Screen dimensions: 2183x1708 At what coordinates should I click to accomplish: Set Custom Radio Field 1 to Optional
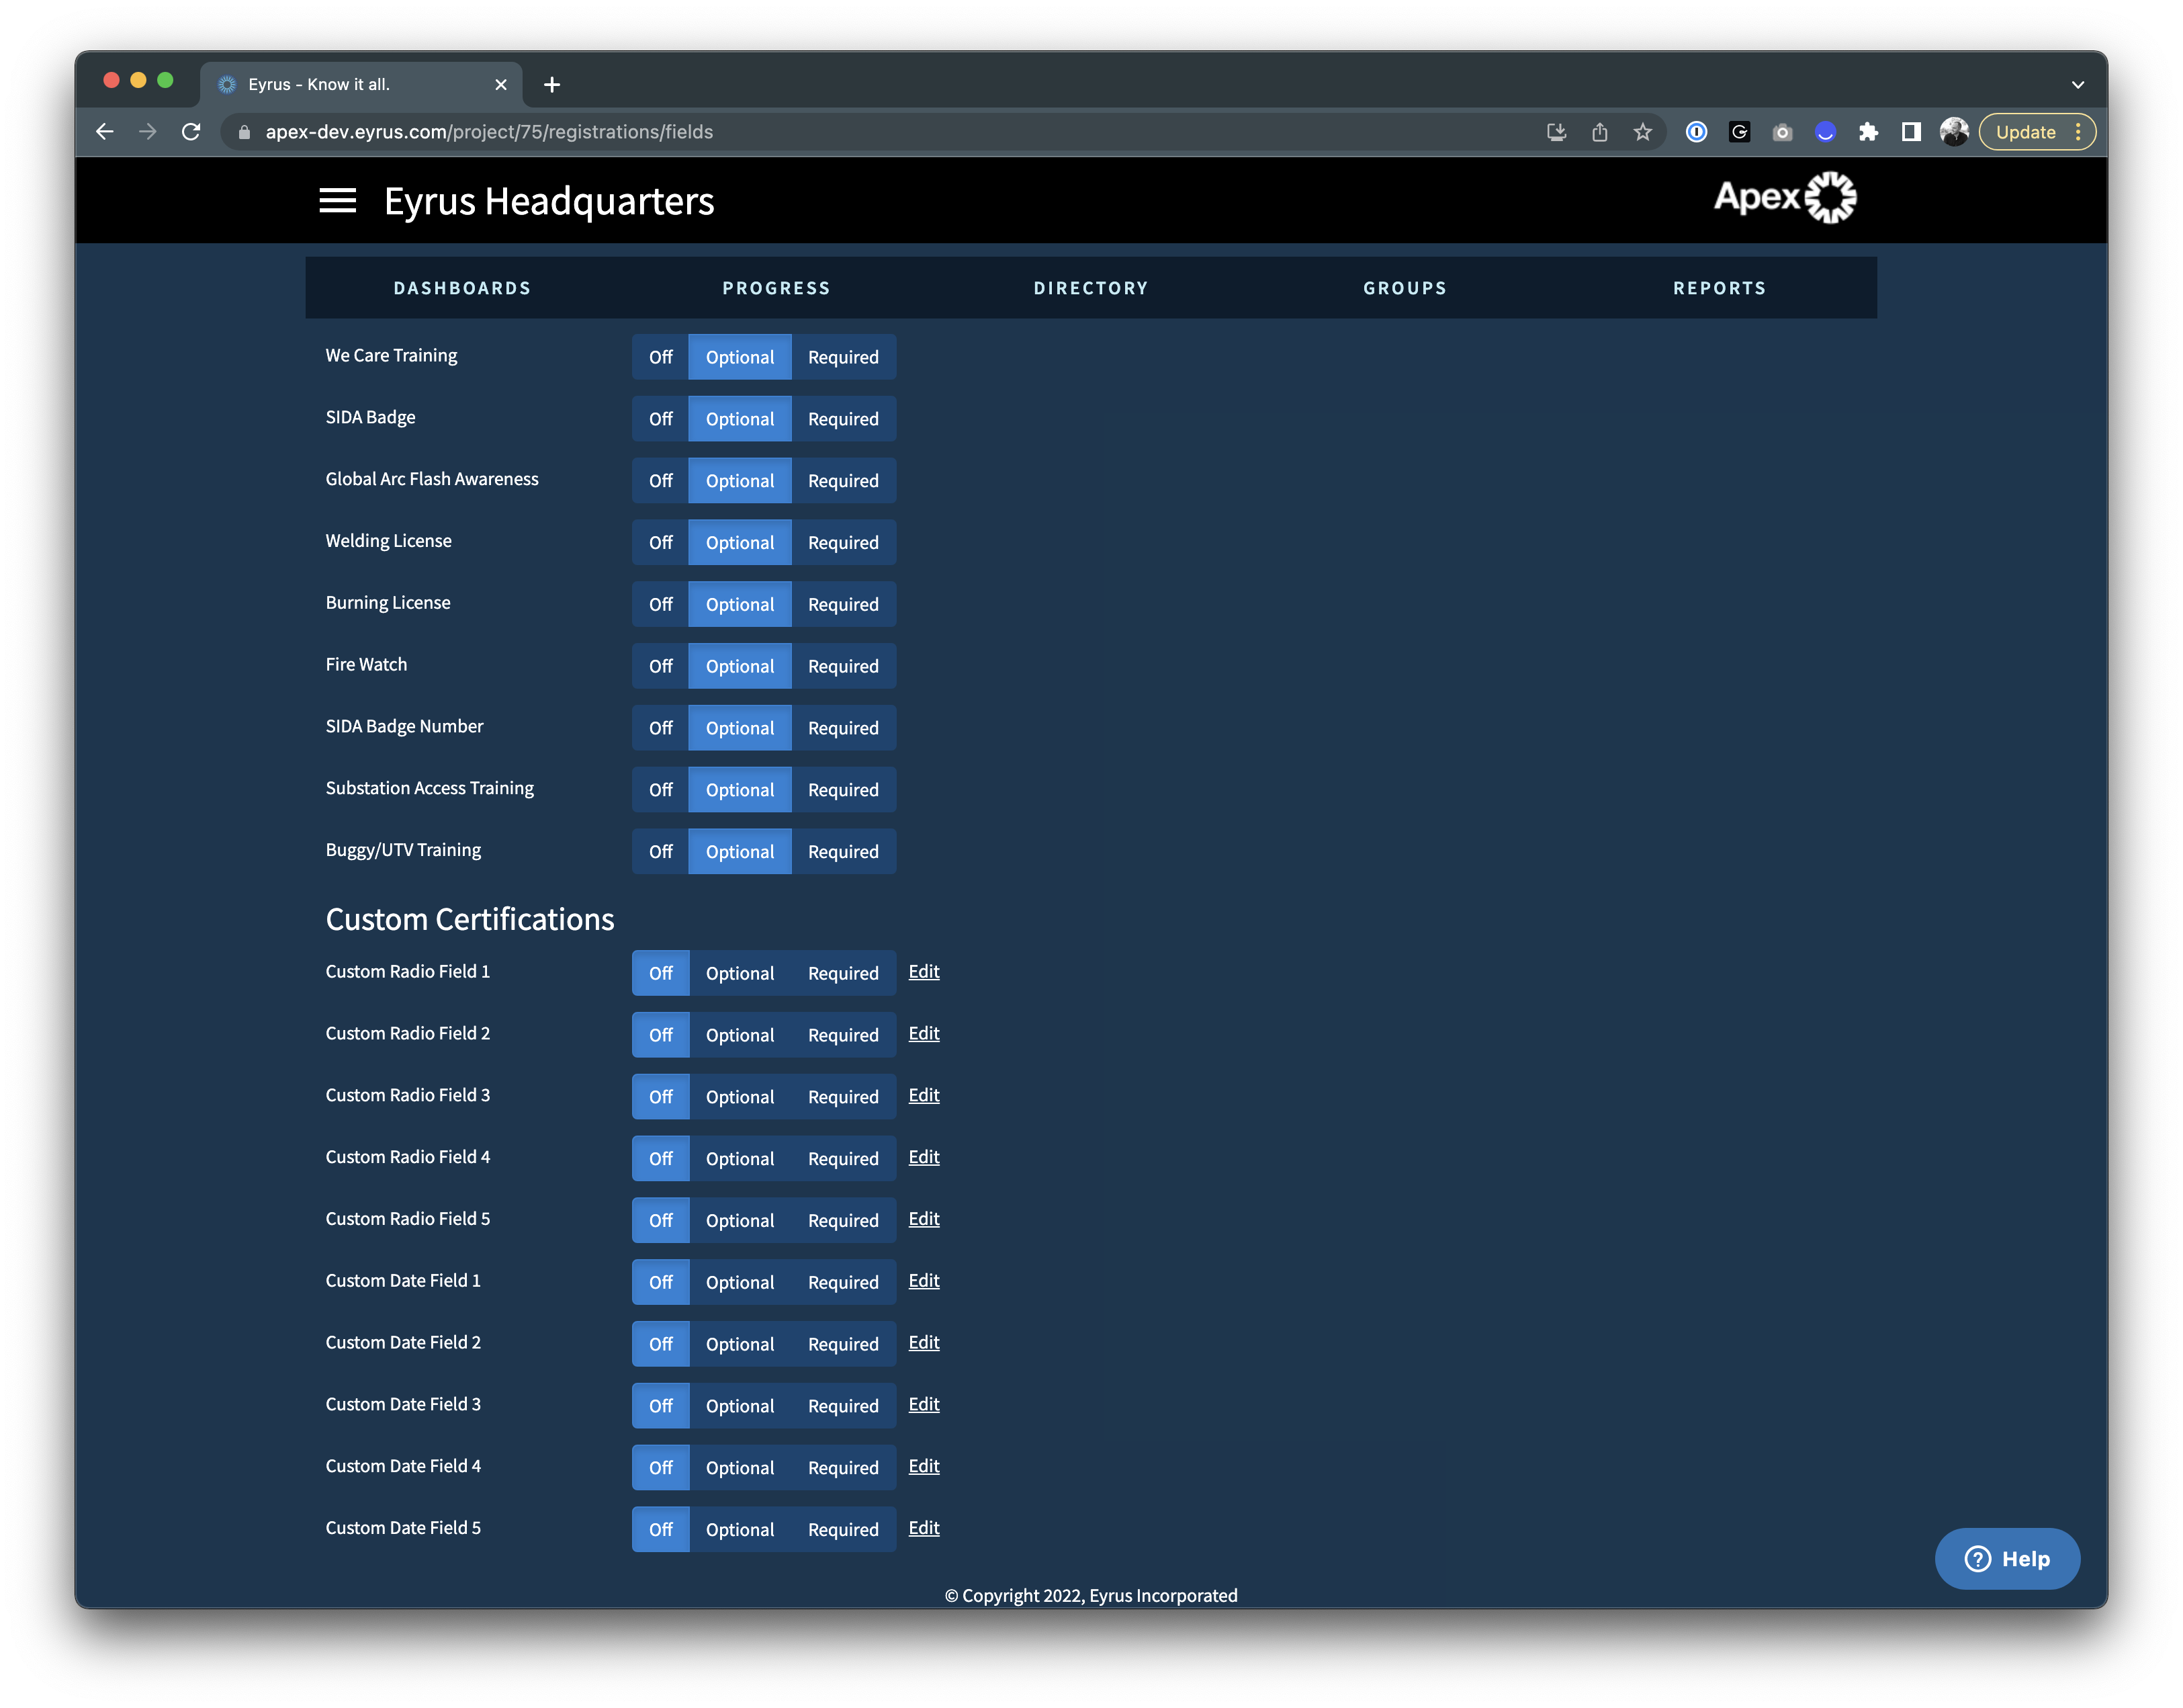(x=740, y=973)
